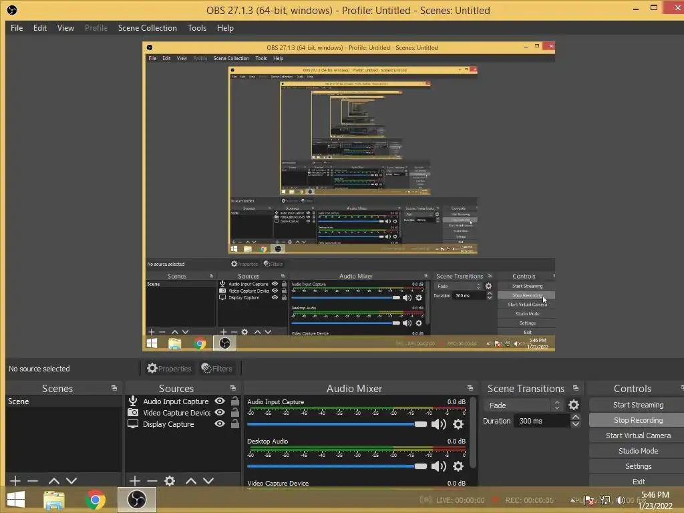Viewport: 684px width, 513px height.
Task: Open source properties gear in Sources toolbar
Action: point(170,481)
